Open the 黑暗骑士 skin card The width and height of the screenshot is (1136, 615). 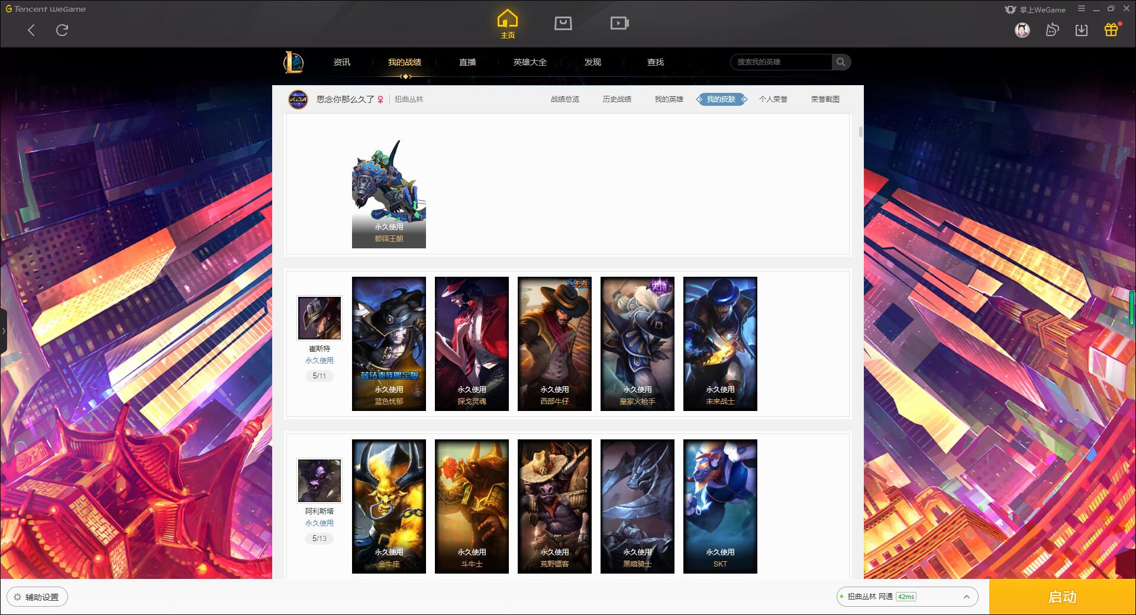pos(637,506)
